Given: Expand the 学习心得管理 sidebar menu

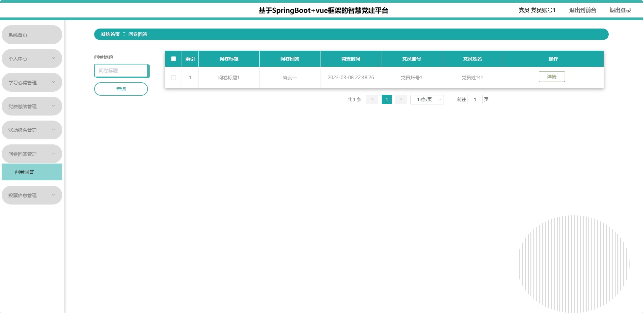Looking at the screenshot, I should [32, 82].
